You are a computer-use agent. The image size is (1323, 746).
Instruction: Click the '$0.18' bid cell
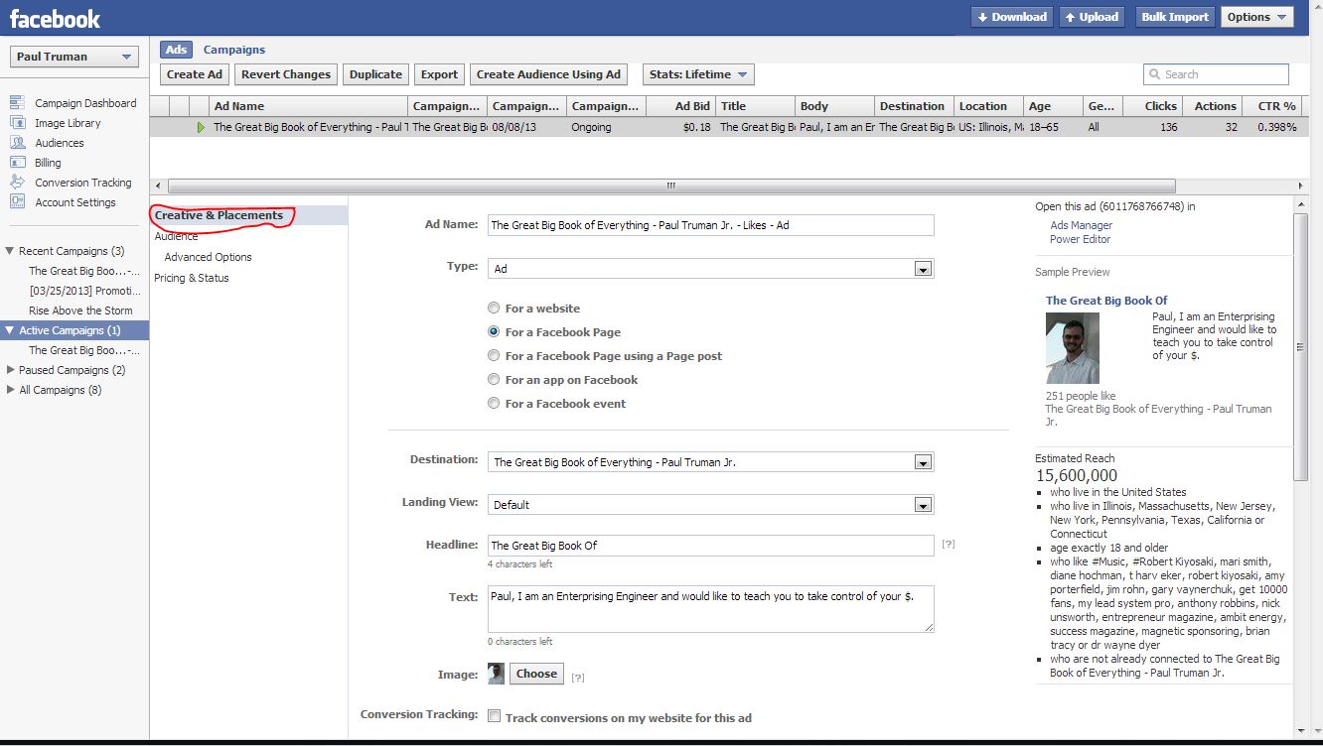[695, 127]
